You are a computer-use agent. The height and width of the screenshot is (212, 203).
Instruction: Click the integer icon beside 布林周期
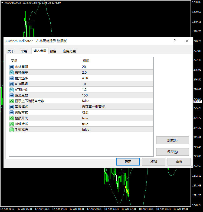point(12,67)
